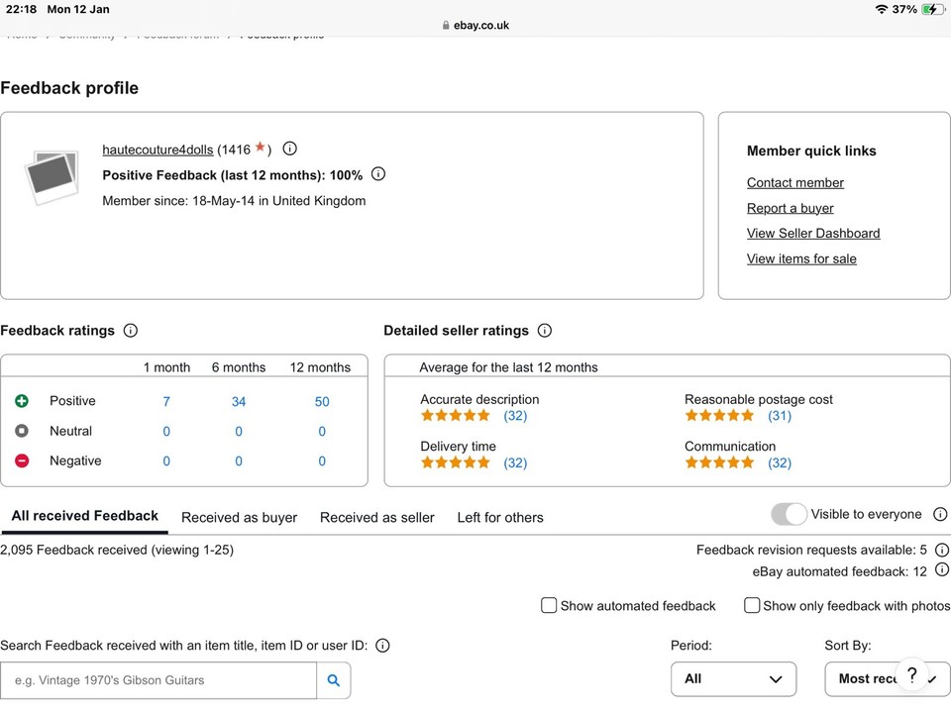Switch to Received as buyer tab
Viewport: 951px width, 713px height.
point(239,517)
